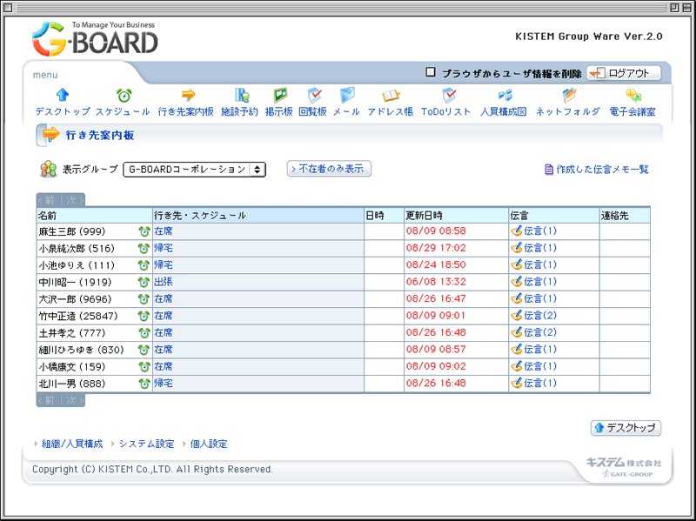Click 帰宅 status link for 北川一男

pos(164,383)
